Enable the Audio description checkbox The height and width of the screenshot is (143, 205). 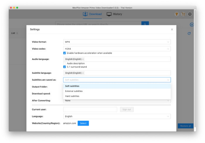(65, 63)
